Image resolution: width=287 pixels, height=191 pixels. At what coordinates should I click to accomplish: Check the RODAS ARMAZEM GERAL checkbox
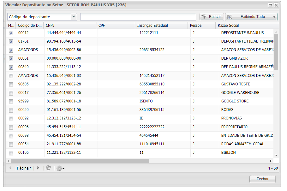[11, 144]
